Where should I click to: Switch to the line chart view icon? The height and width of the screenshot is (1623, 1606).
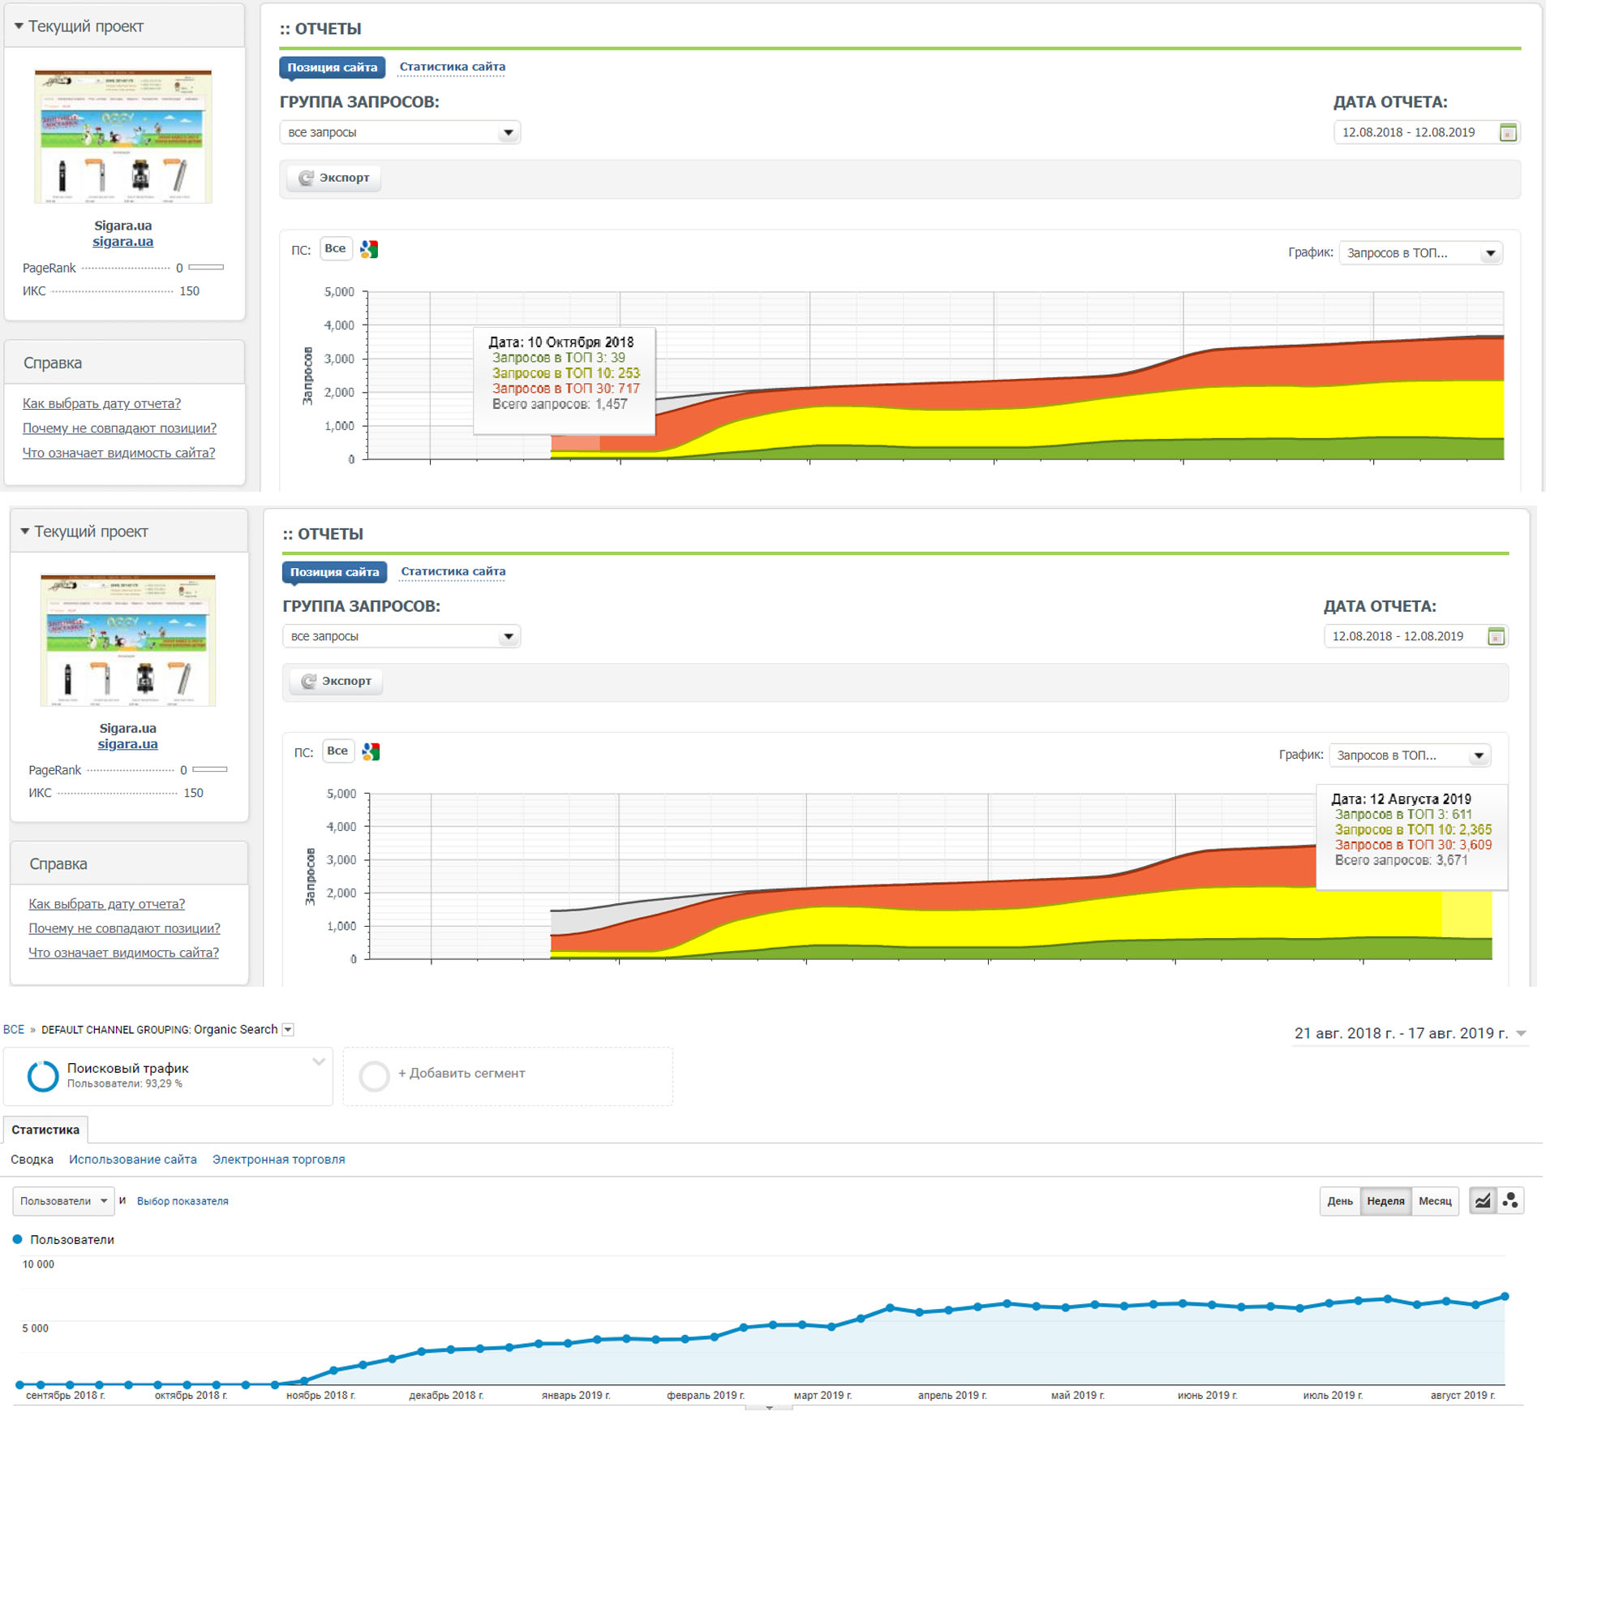click(x=1482, y=1201)
